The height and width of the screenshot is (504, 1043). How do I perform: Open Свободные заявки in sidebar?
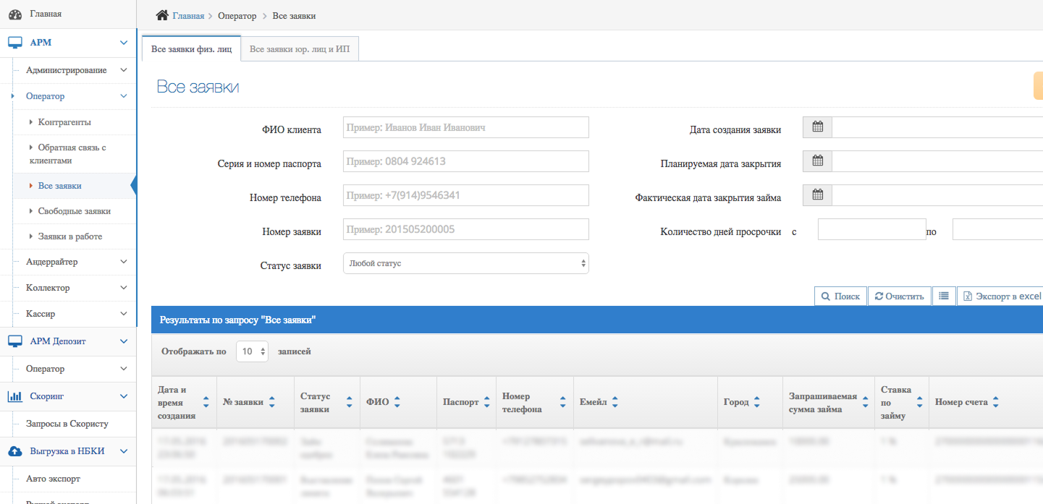[74, 211]
